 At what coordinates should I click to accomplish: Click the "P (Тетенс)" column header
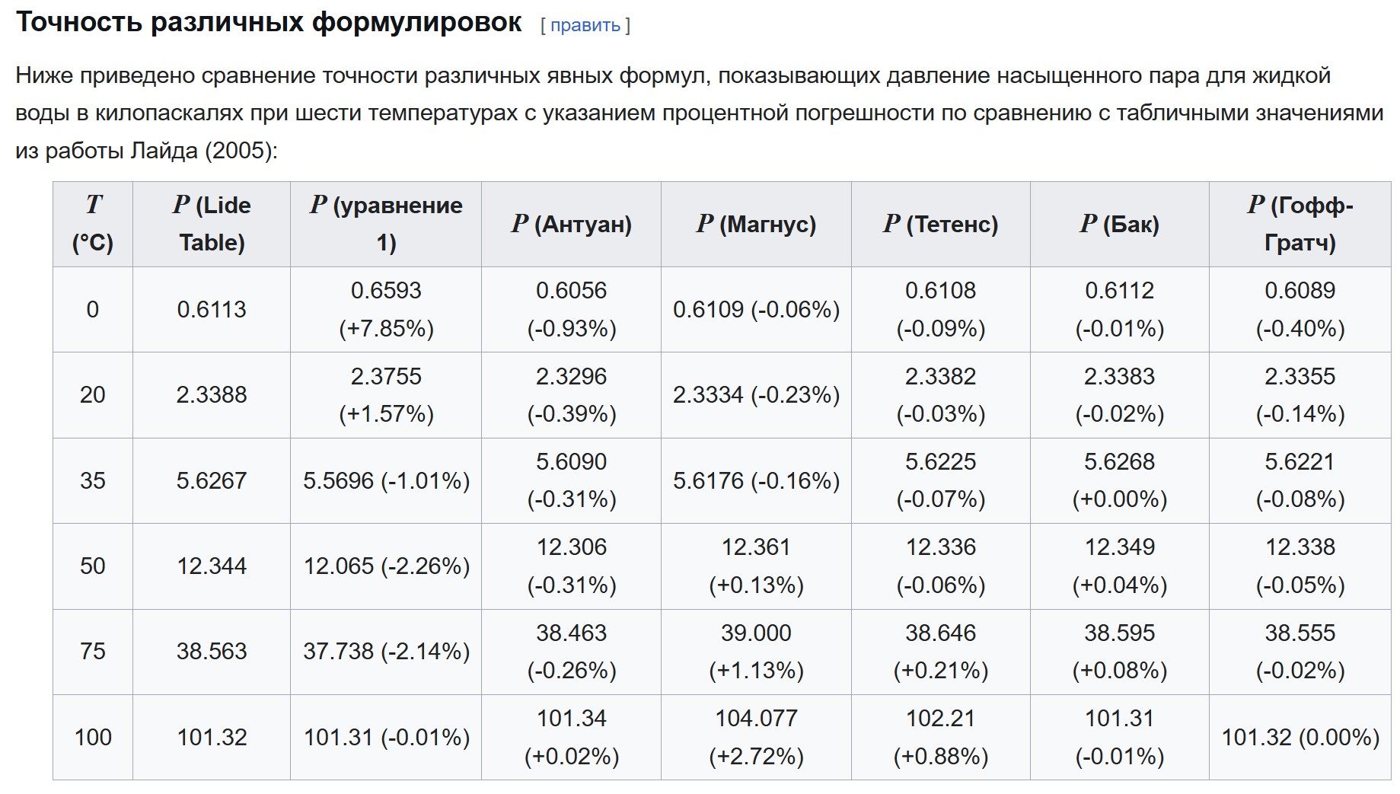pos(940,224)
